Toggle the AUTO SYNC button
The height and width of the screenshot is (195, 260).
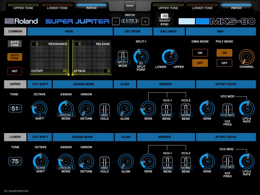pos(15,57)
